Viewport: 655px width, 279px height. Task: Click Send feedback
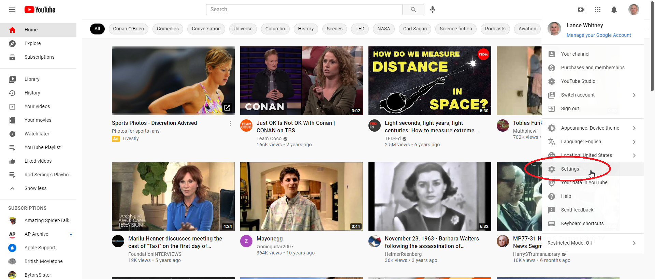pyautogui.click(x=593, y=210)
